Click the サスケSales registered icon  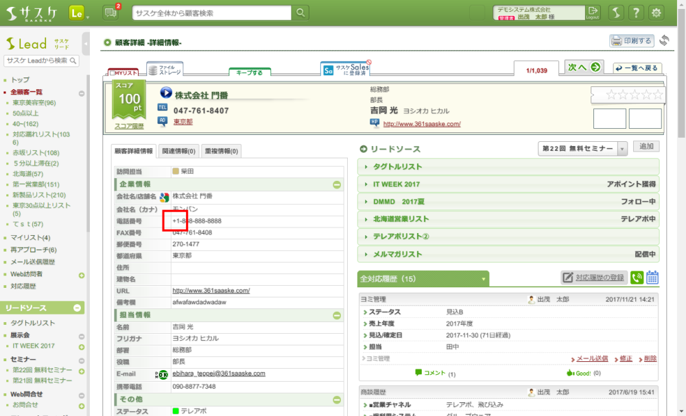(346, 69)
